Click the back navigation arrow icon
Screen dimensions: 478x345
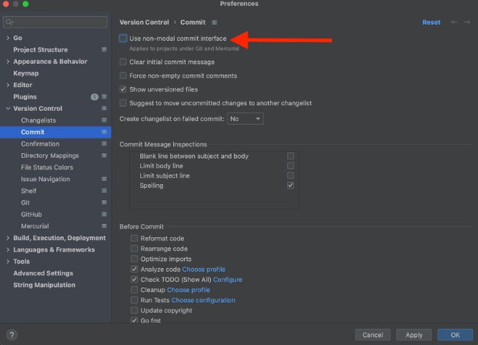pyautogui.click(x=453, y=22)
